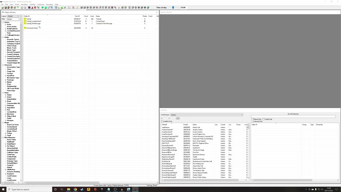Click the Go button in Cell View
The width and height of the screenshot is (341, 192).
click(x=178, y=118)
